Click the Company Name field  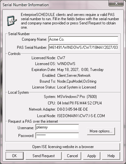(x=83, y=39)
